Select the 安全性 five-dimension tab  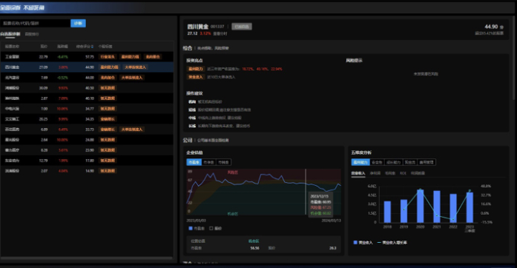(377, 162)
